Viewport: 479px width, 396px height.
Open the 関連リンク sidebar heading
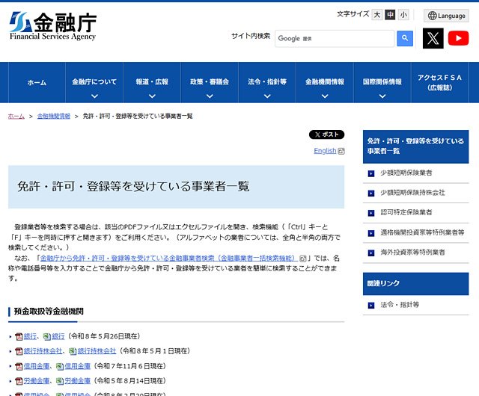point(415,284)
